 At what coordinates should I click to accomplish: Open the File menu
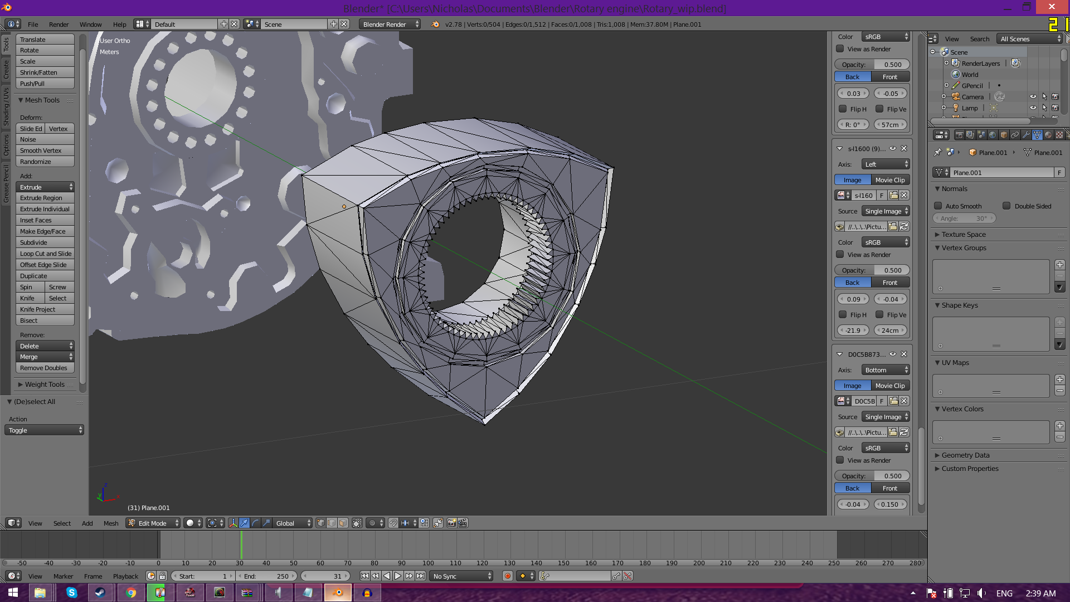33,24
